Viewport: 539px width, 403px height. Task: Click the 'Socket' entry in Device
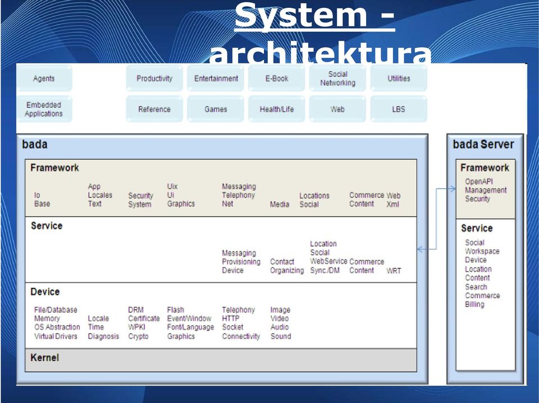point(232,327)
